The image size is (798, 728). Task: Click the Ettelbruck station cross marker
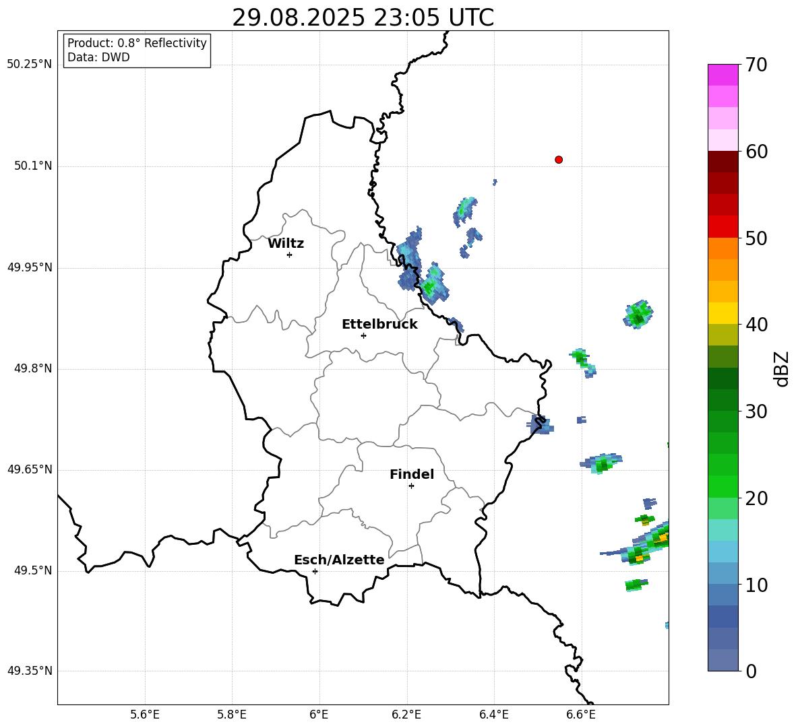tap(363, 335)
